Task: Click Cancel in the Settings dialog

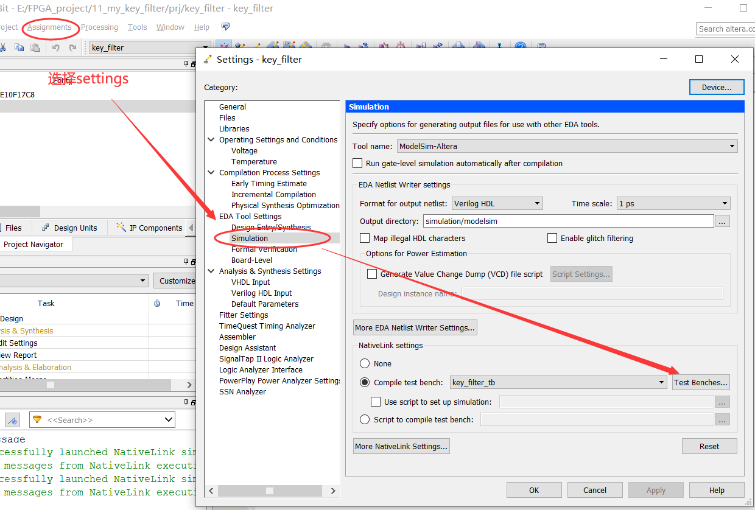Action: pos(595,490)
